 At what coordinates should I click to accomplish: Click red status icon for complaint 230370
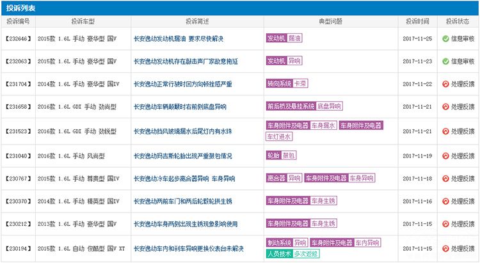click(x=445, y=201)
